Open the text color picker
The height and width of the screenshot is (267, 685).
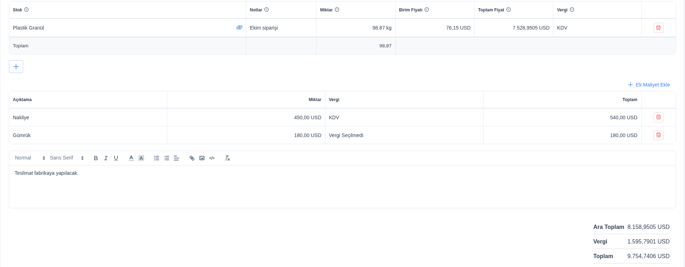[131, 158]
